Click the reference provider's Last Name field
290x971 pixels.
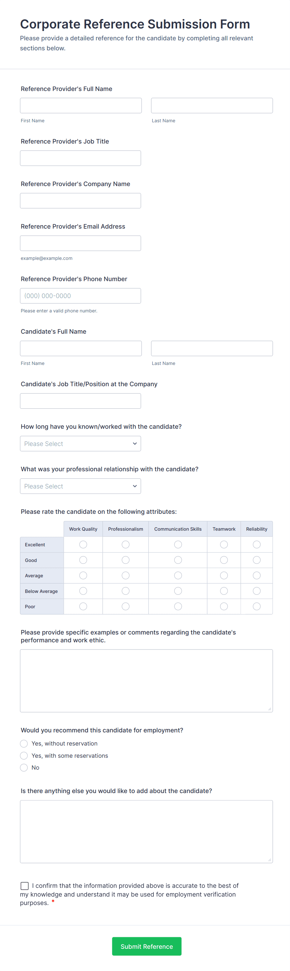[x=212, y=106]
